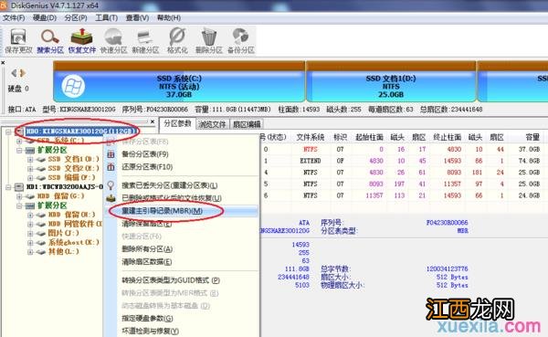Select the 快速分区 quick partition icon
548x337 pixels.
[x=113, y=40]
